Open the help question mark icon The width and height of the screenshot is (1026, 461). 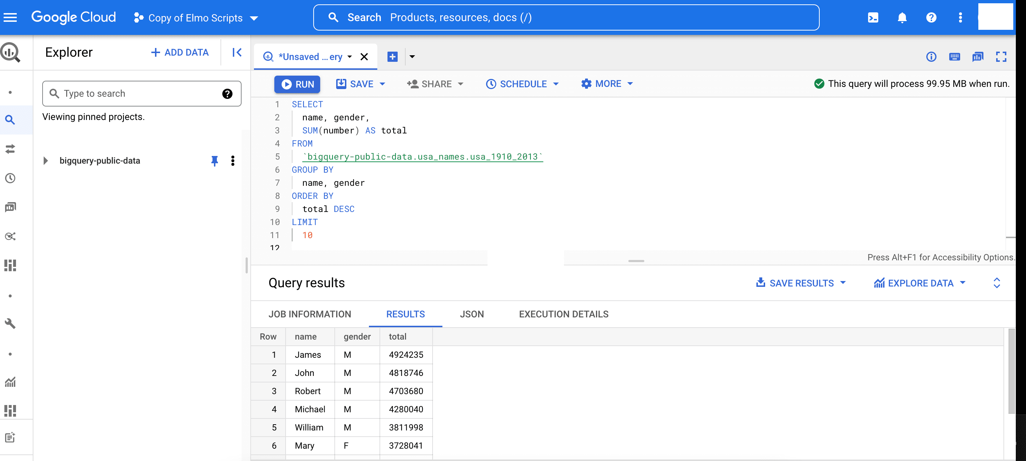931,17
